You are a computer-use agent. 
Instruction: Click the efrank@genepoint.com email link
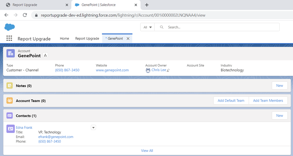tap(56, 137)
